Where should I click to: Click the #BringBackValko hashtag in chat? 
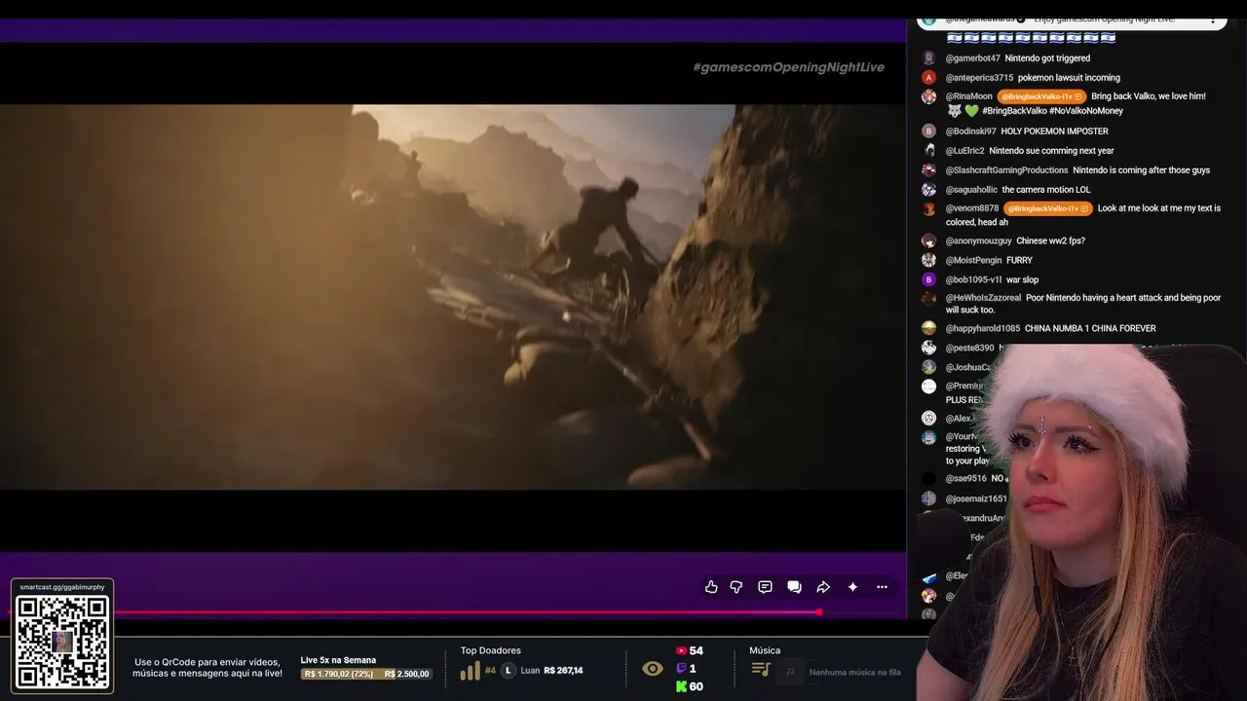(x=1013, y=111)
